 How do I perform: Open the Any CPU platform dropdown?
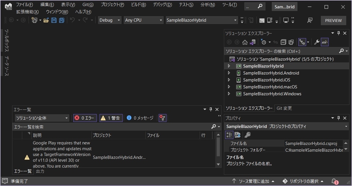[x=143, y=20]
